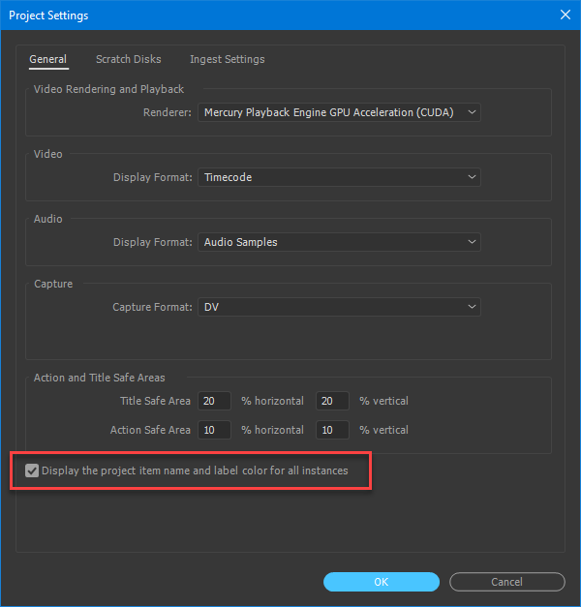Screen dimensions: 581x607
Task: Click the Action Safe Area horizontal field
Action: pyautogui.click(x=214, y=430)
